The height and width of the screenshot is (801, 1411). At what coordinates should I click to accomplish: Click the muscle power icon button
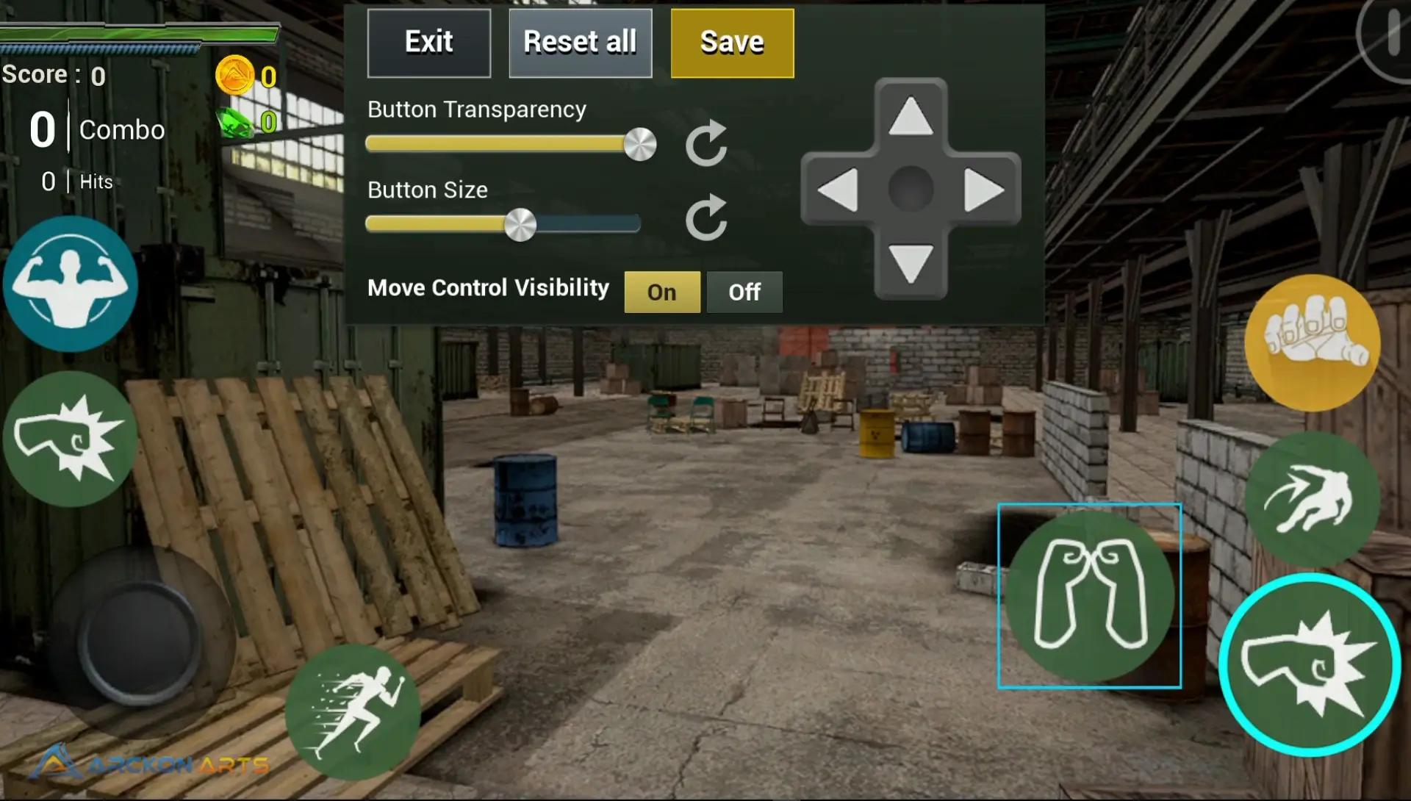pyautogui.click(x=73, y=281)
